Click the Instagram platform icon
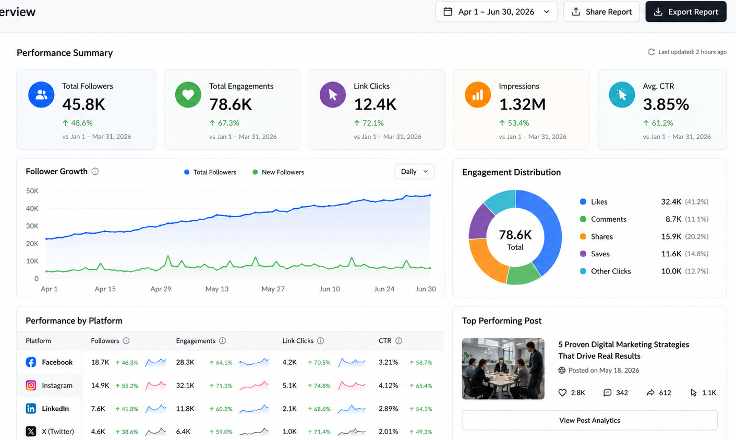This screenshot has width=736, height=440. 31,385
